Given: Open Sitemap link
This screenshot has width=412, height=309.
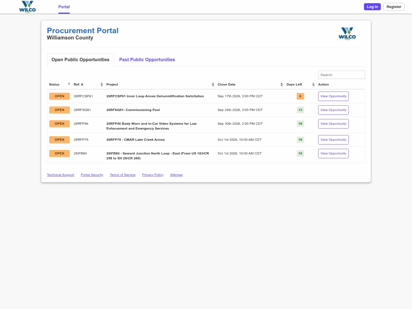Looking at the screenshot, I should (176, 175).
